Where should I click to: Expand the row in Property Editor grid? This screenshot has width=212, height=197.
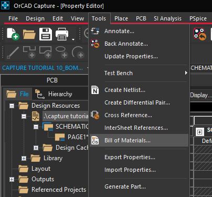199,132
